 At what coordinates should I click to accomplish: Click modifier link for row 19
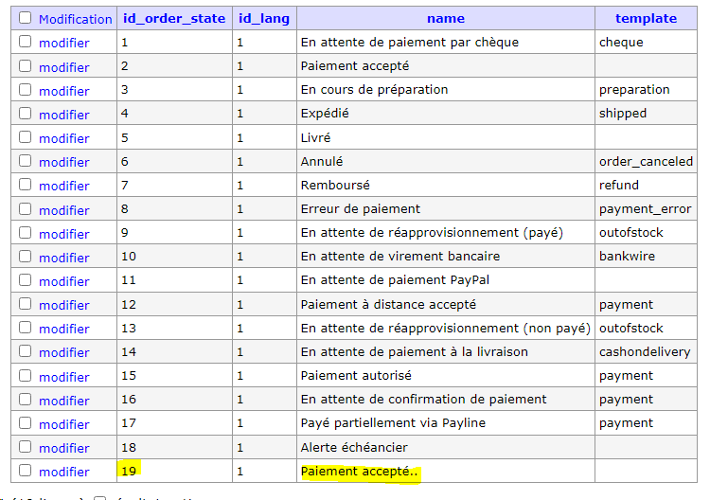pos(63,472)
